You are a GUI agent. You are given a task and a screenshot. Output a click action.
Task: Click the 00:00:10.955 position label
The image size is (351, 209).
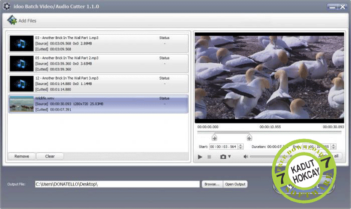270,127
